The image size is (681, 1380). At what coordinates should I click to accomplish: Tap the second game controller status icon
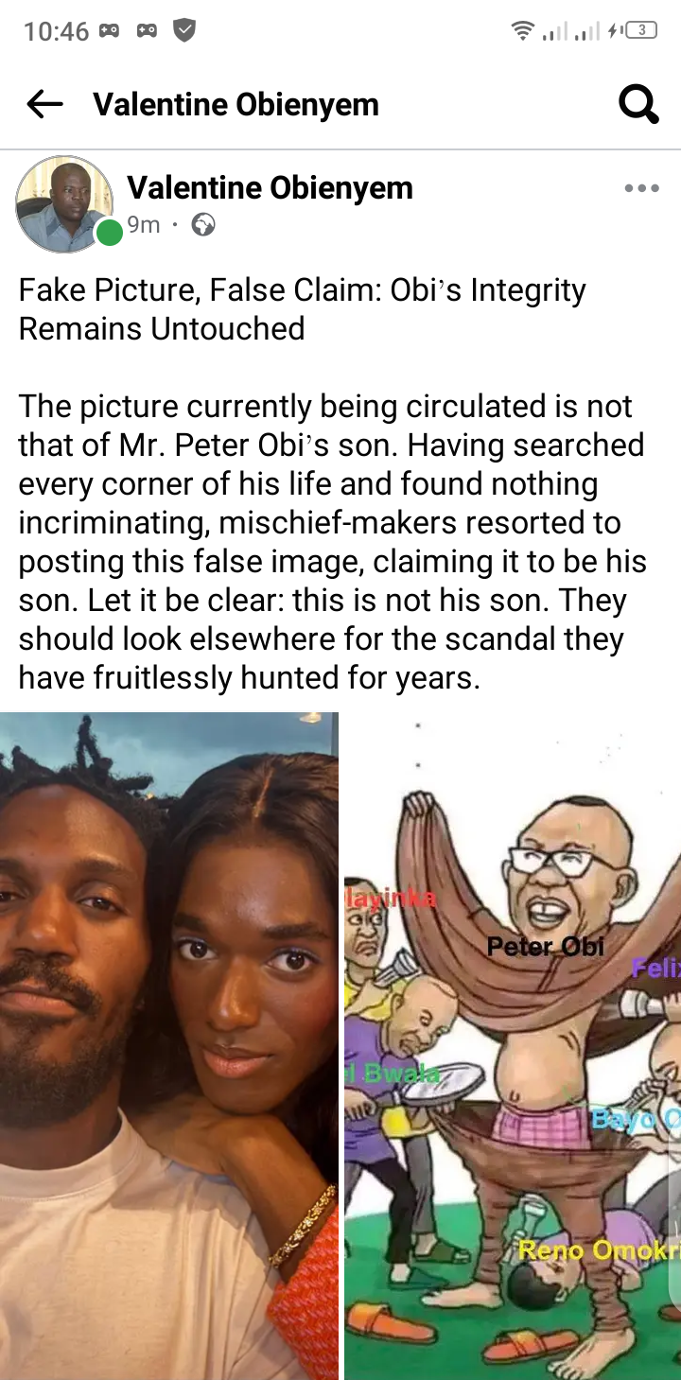click(x=147, y=31)
